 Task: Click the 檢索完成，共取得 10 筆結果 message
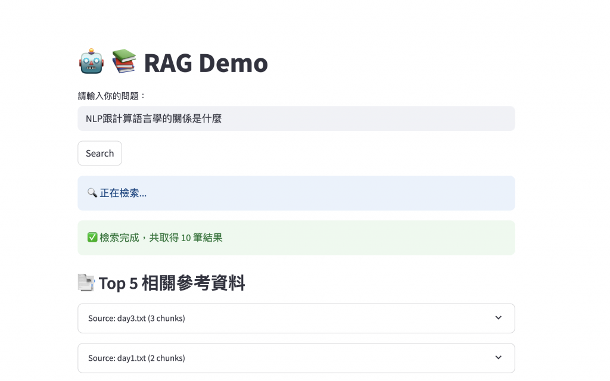click(161, 238)
